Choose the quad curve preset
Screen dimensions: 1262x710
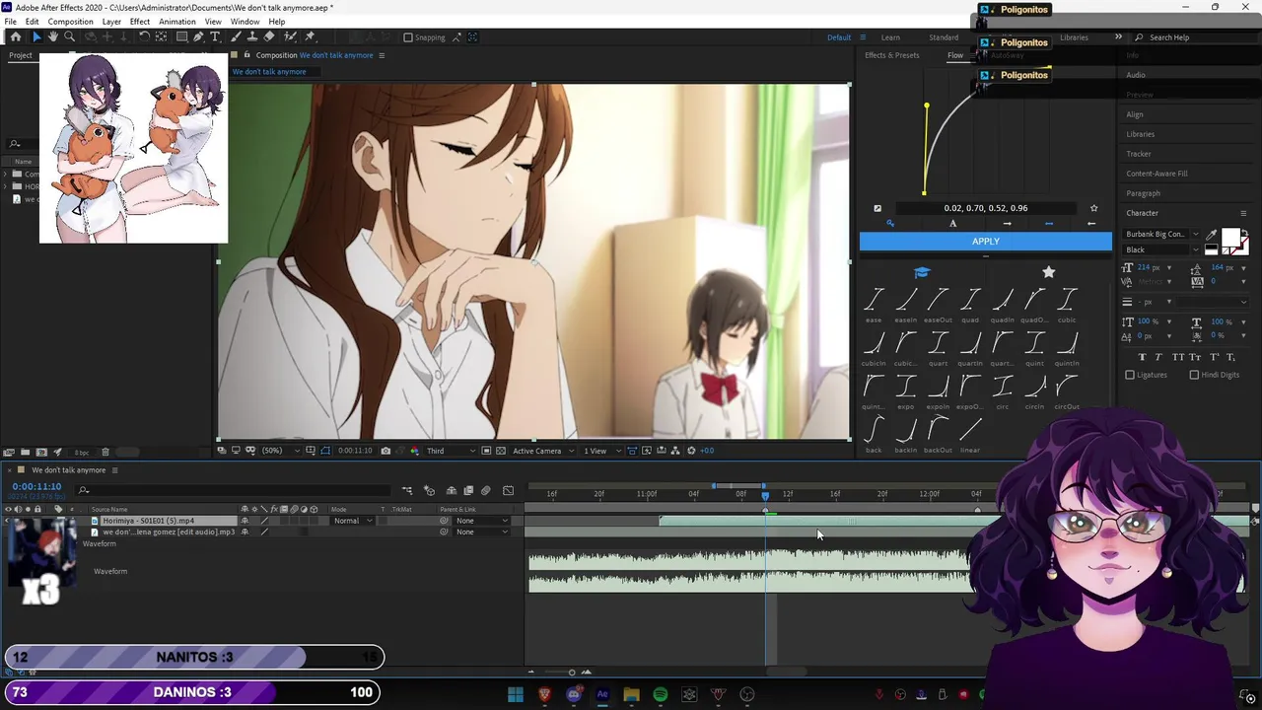(970, 305)
